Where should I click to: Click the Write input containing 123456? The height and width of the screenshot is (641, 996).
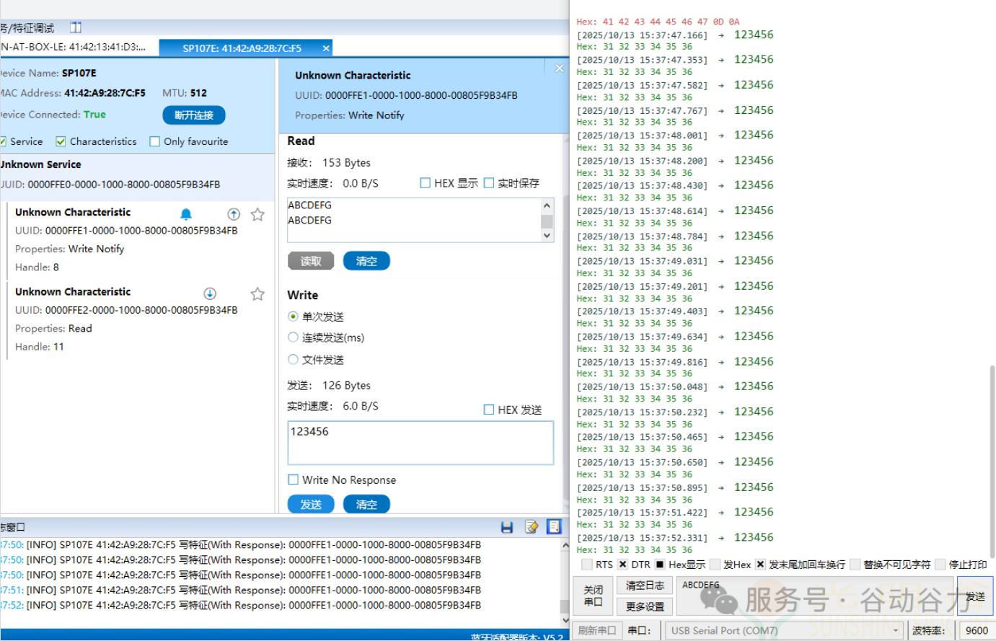tap(420, 443)
